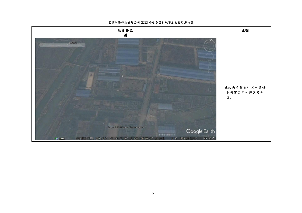Image resolution: width=302 pixels, height=213 pixels.
Task: Click the look-around compass ring center
Action: (x=209, y=46)
